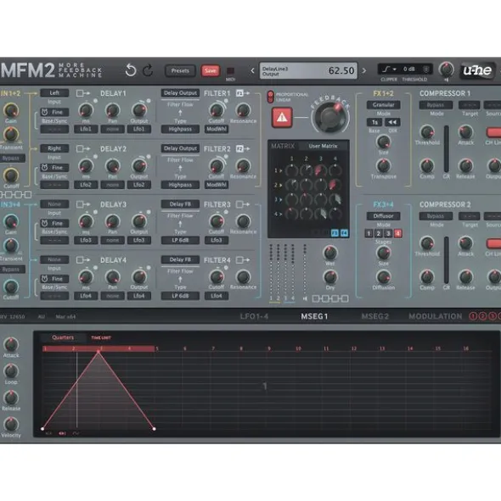Viewport: 501px width, 501px height.
Task: Toggle the Proportional/Linear feedback switch
Action: point(271,97)
